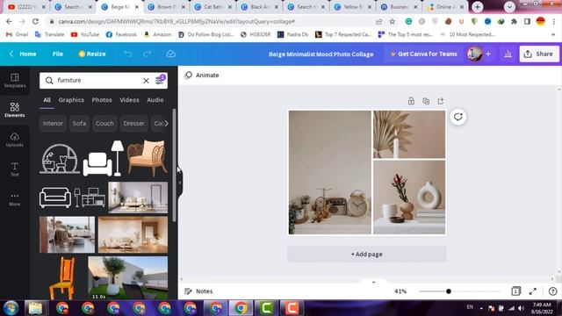Click the design title Beige Minimalist Mood
562x316 pixels.
[321, 54]
